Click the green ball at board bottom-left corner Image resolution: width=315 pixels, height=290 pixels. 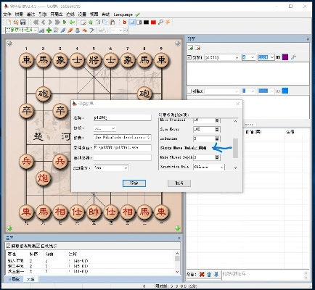tap(9, 228)
